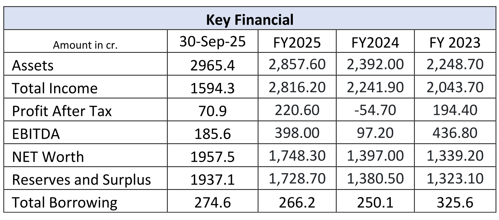Select the Total Income value 2,816.20
This screenshot has height=220, width=499.
[x=297, y=87]
